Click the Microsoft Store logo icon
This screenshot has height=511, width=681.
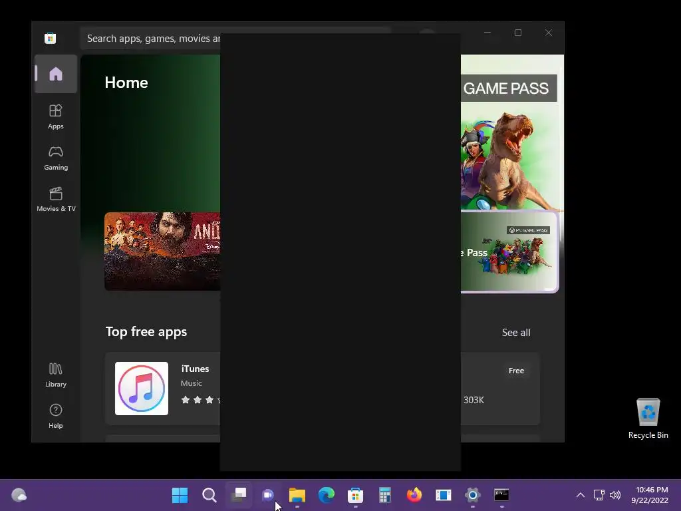51,38
